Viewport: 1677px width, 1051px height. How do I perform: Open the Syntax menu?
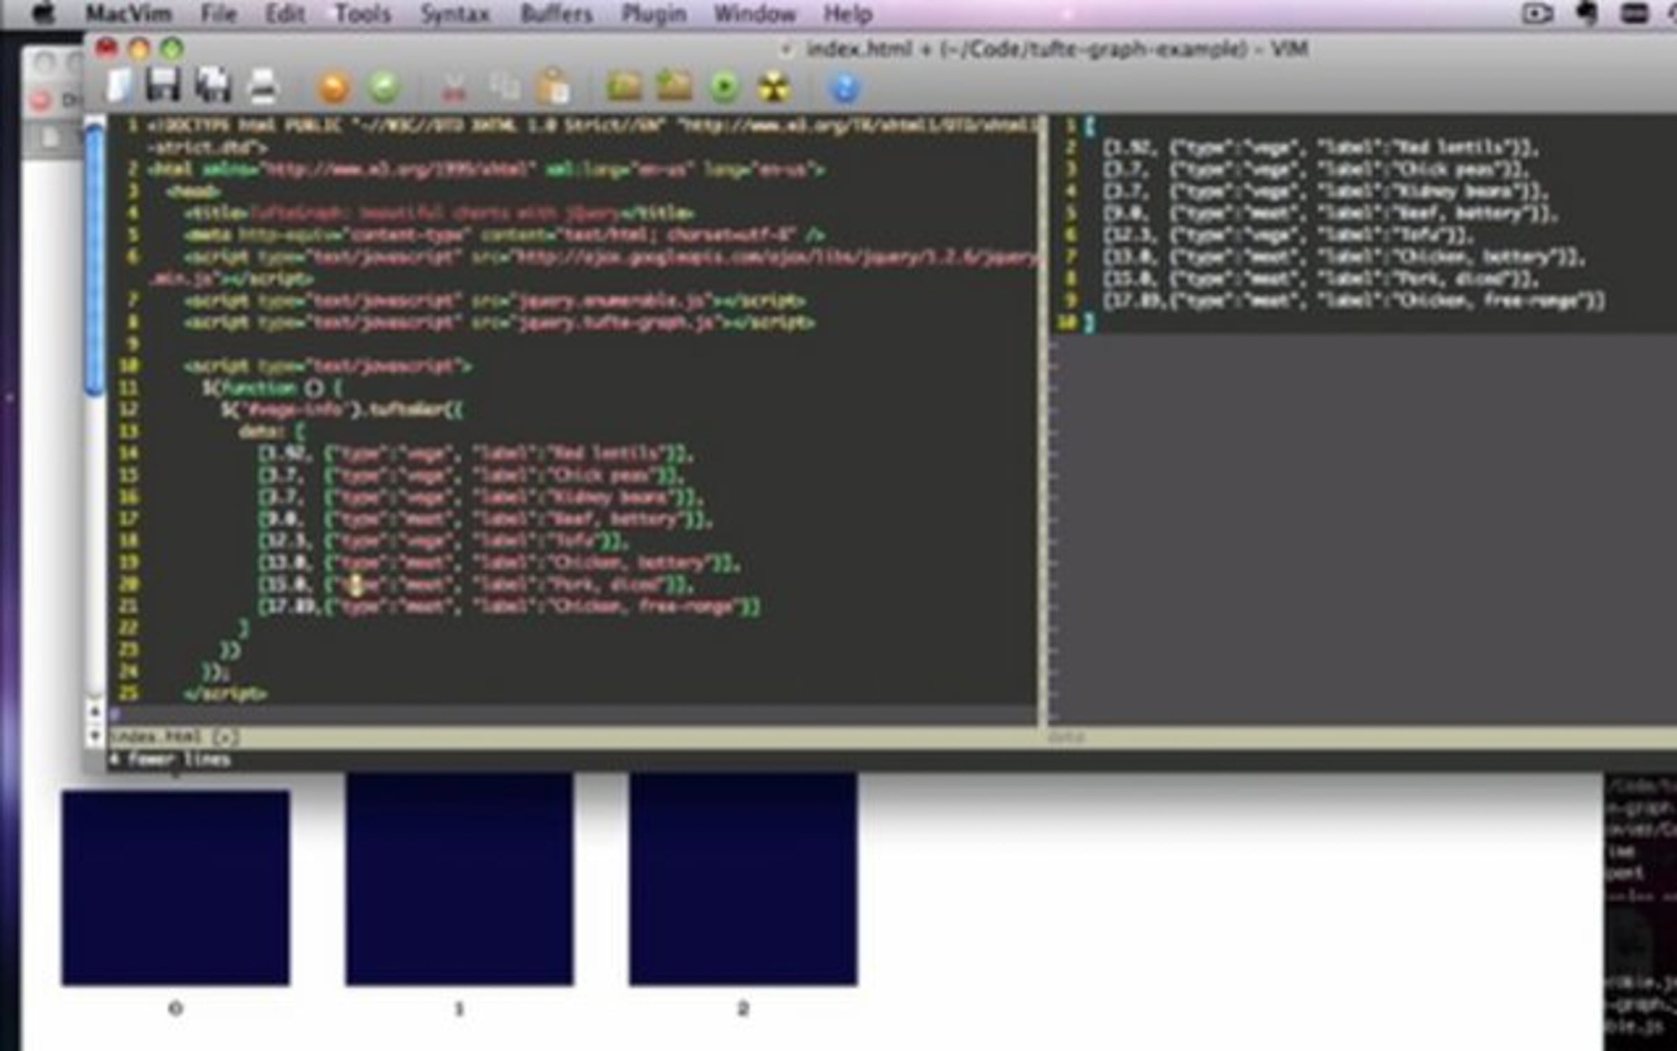[455, 13]
